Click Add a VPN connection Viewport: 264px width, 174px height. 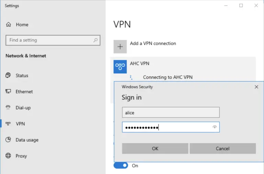tap(153, 43)
